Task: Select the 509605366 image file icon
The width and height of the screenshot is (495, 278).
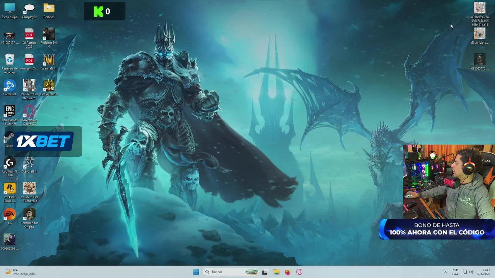Action: coord(10,242)
